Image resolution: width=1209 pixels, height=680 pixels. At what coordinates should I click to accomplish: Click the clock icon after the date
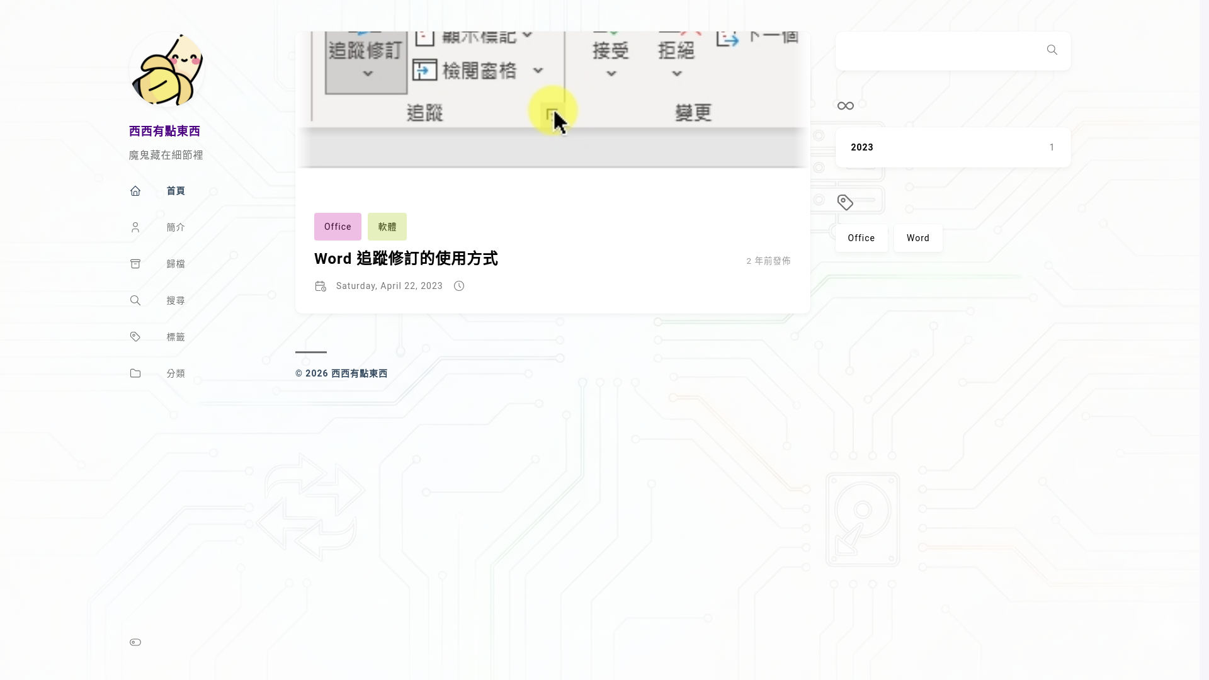tap(459, 286)
